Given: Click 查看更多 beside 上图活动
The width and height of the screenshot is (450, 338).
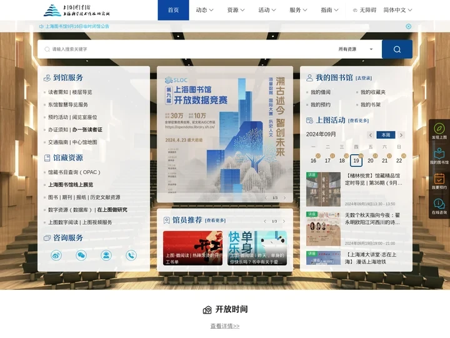Looking at the screenshot, I should pos(358,121).
